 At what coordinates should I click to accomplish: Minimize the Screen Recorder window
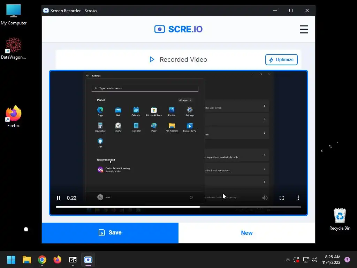click(x=275, y=11)
